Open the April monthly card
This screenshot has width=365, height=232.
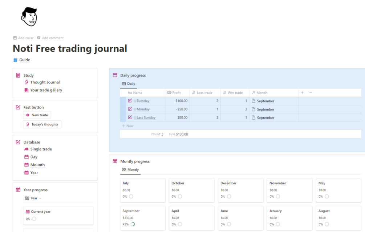191,218
